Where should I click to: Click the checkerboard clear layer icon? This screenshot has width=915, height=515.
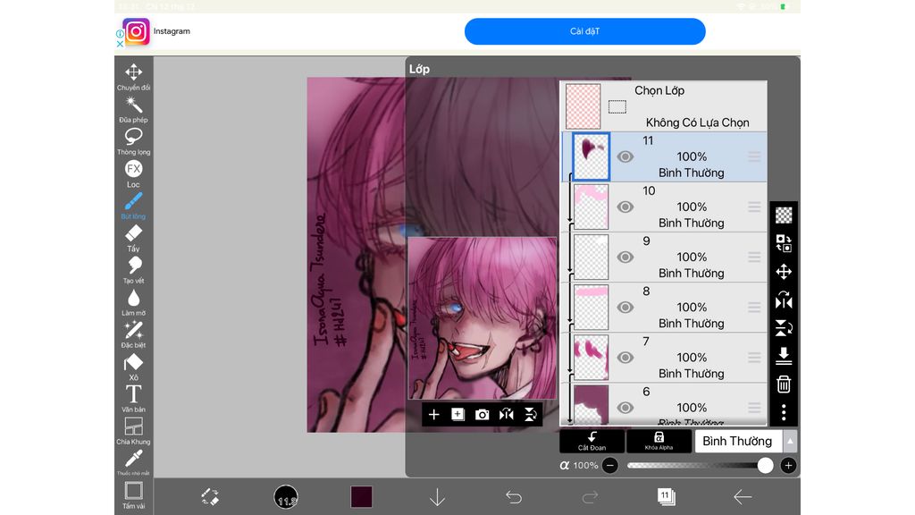784,215
